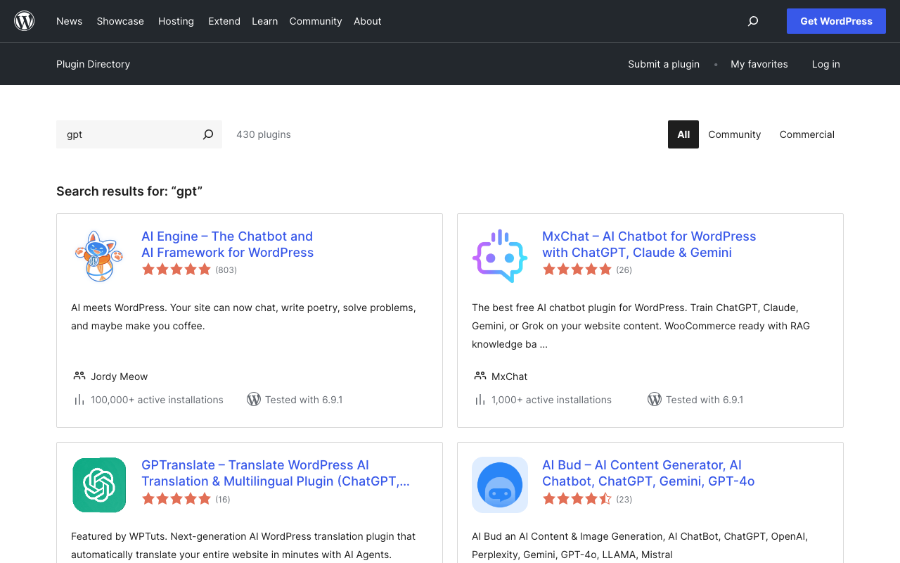Go to Plugin Directory home
This screenshot has height=563, width=900.
[93, 64]
